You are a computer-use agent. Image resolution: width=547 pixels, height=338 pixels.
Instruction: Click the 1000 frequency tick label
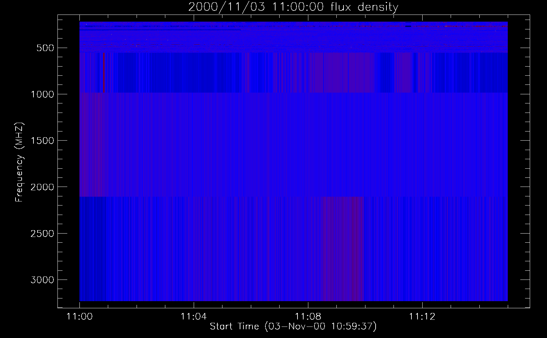point(42,94)
